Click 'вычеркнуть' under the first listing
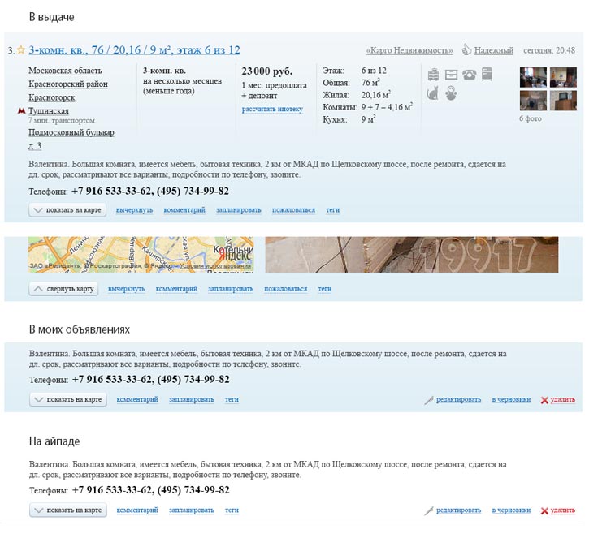The image size is (589, 538). click(134, 209)
